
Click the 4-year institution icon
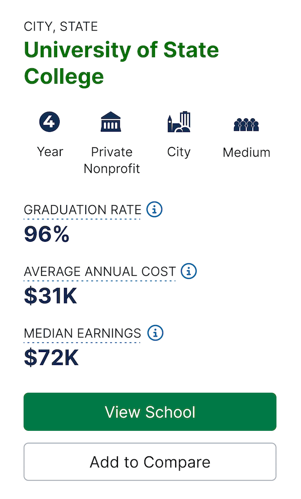point(49,121)
